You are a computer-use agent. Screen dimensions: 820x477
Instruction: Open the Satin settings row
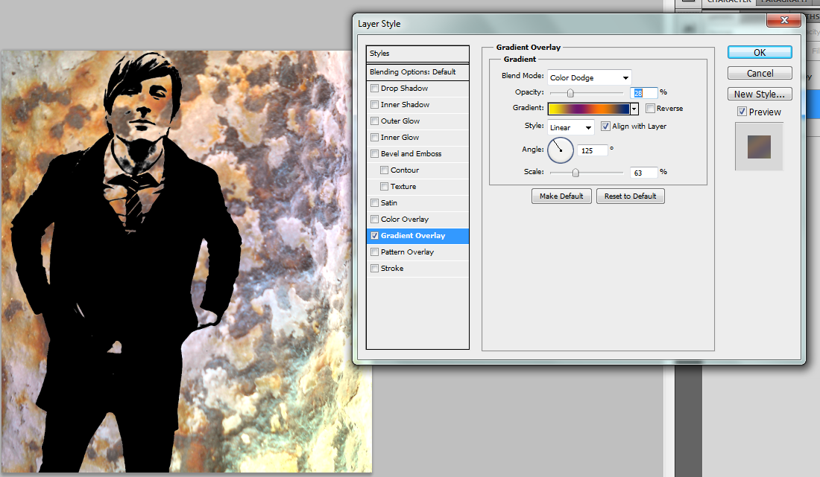click(x=417, y=202)
